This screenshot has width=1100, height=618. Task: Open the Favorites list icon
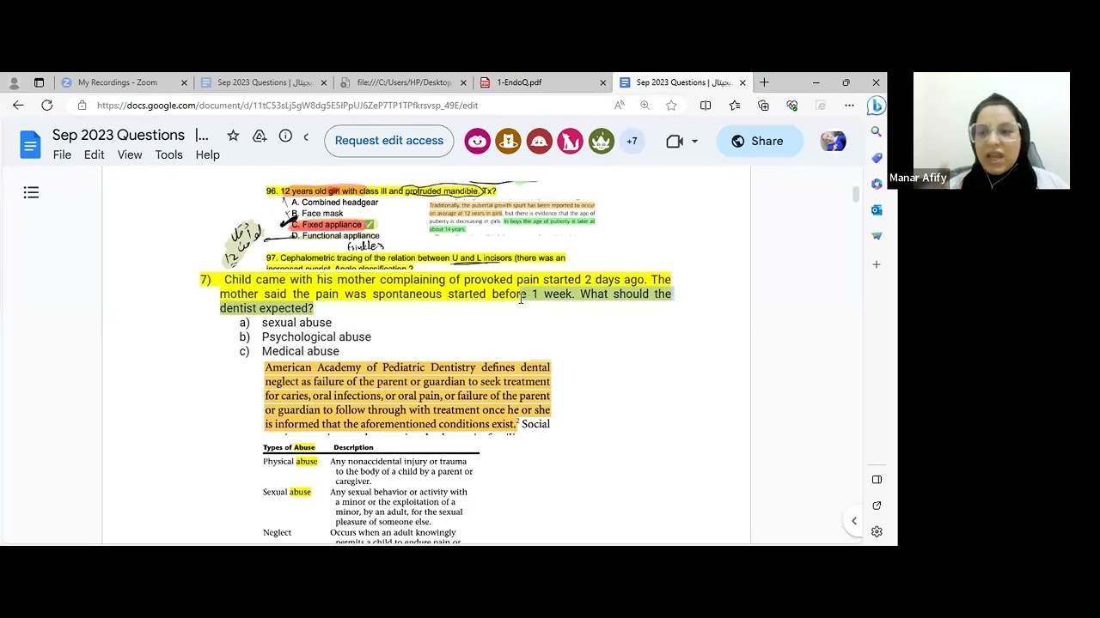pyautogui.click(x=735, y=106)
